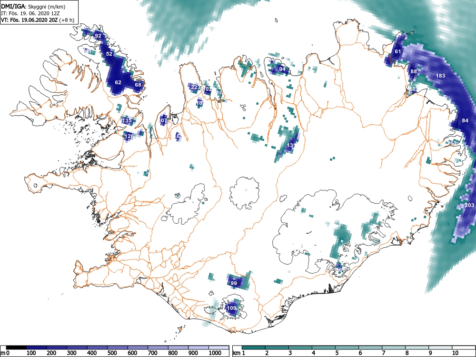The height and width of the screenshot is (357, 476).
Task: Click the 'm' unit label of the legend
Action: pyautogui.click(x=2, y=353)
